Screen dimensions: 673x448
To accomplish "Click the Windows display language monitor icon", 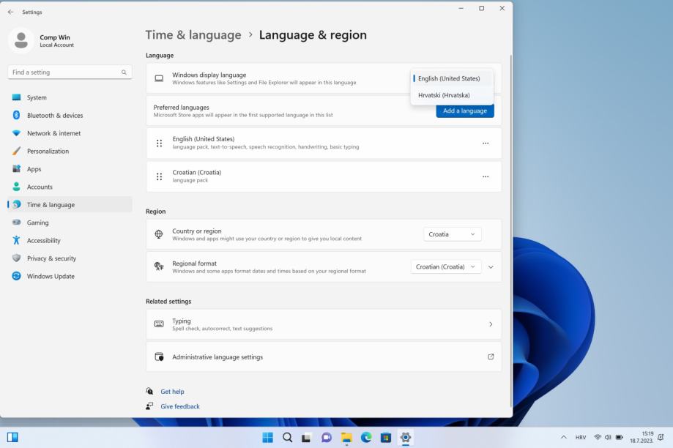I will tap(159, 78).
